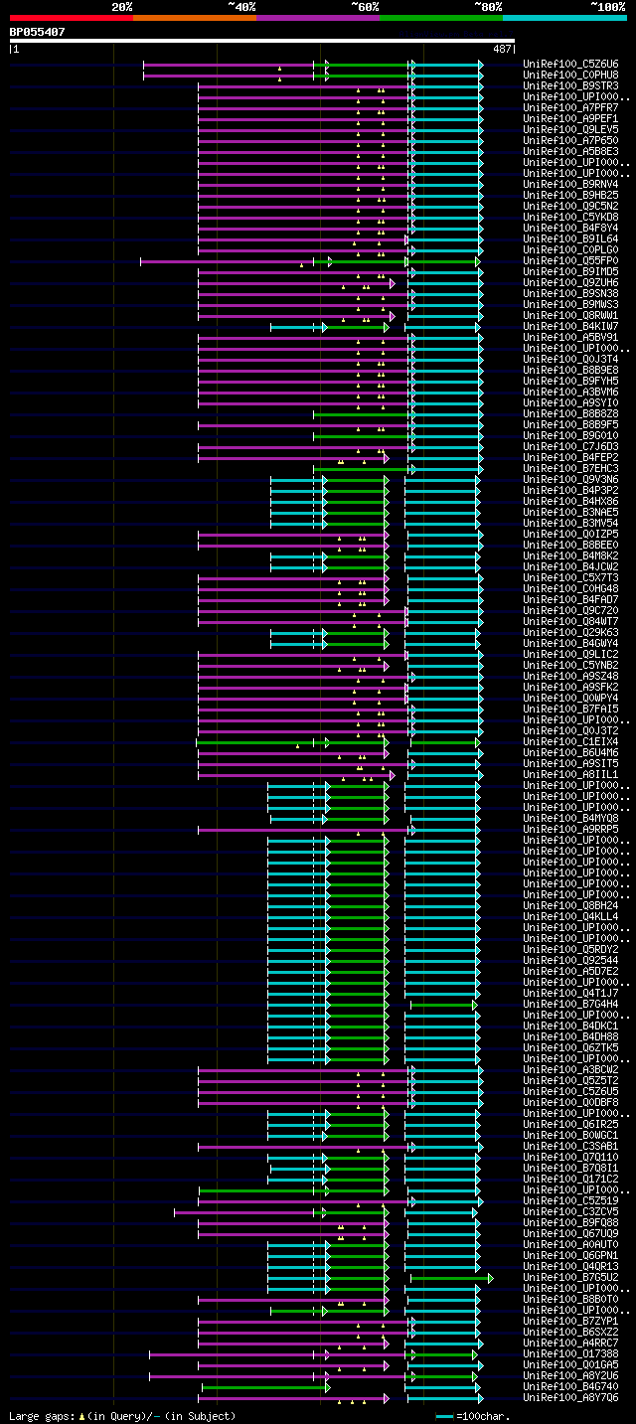Select the UniRef100_B7G4H4 label

pos(570,1005)
